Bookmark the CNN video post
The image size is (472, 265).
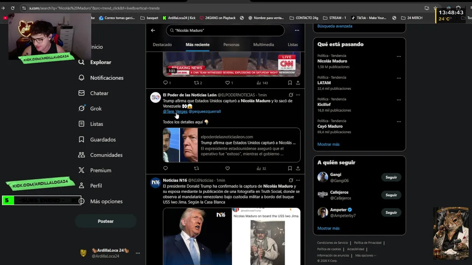pyautogui.click(x=290, y=83)
